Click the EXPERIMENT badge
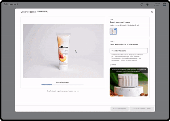 click(42, 12)
